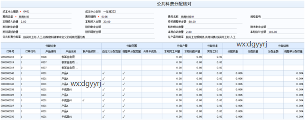Select order number 0000000032 cell

(x=10, y=100)
